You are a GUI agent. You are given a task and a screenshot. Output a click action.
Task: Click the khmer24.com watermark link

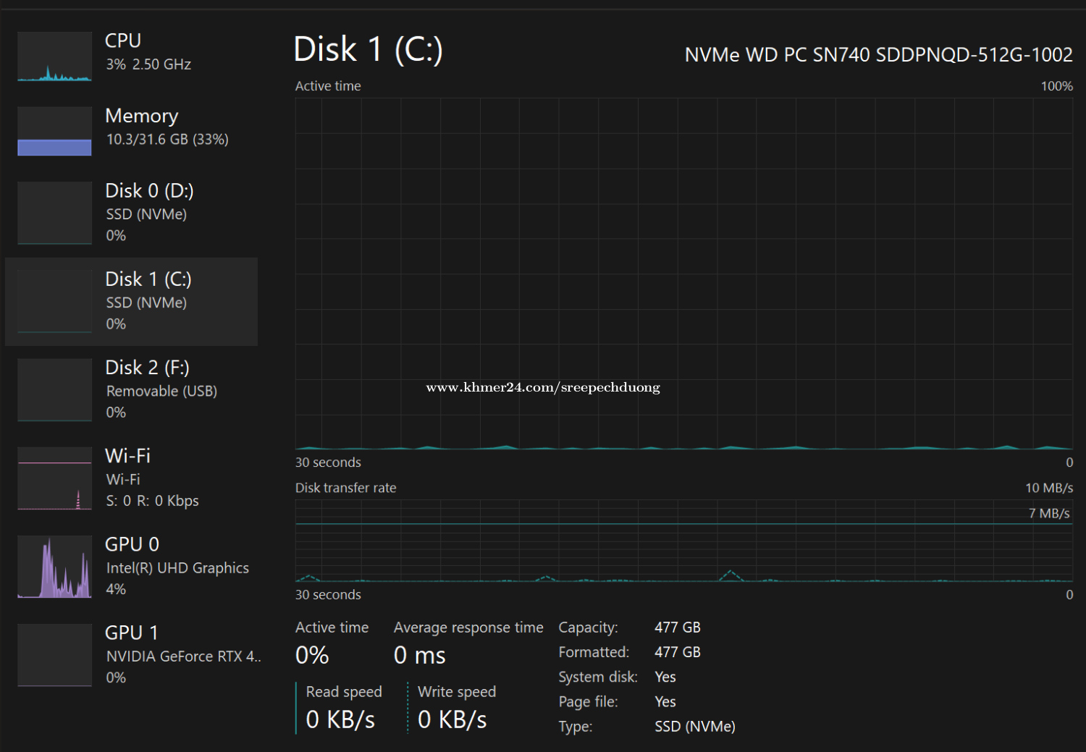coord(543,388)
